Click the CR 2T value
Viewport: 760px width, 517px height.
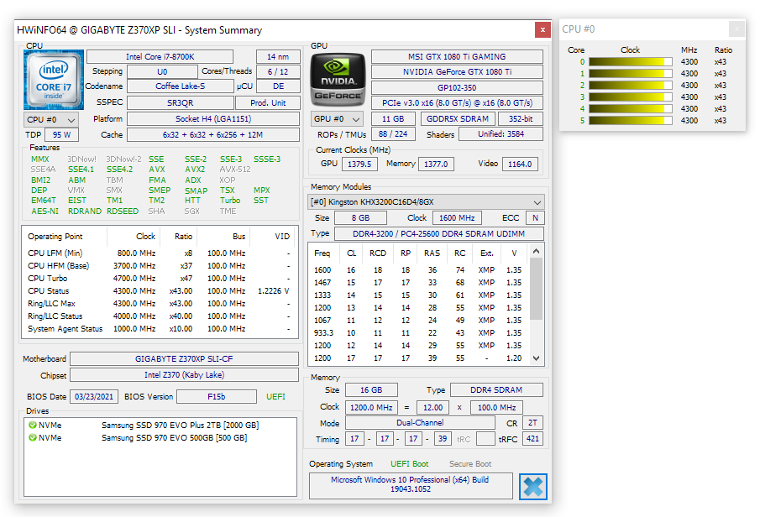coord(532,423)
